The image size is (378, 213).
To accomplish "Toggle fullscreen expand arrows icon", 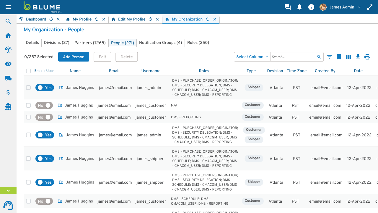I will pyautogui.click(x=370, y=7).
